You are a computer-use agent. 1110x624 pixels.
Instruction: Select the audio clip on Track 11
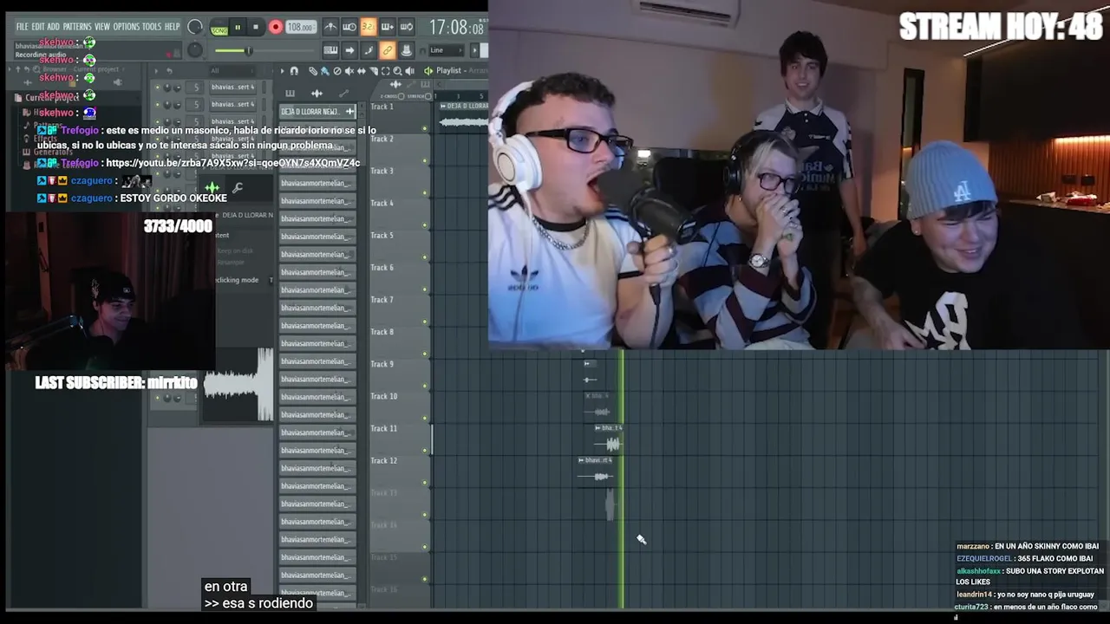[609, 438]
